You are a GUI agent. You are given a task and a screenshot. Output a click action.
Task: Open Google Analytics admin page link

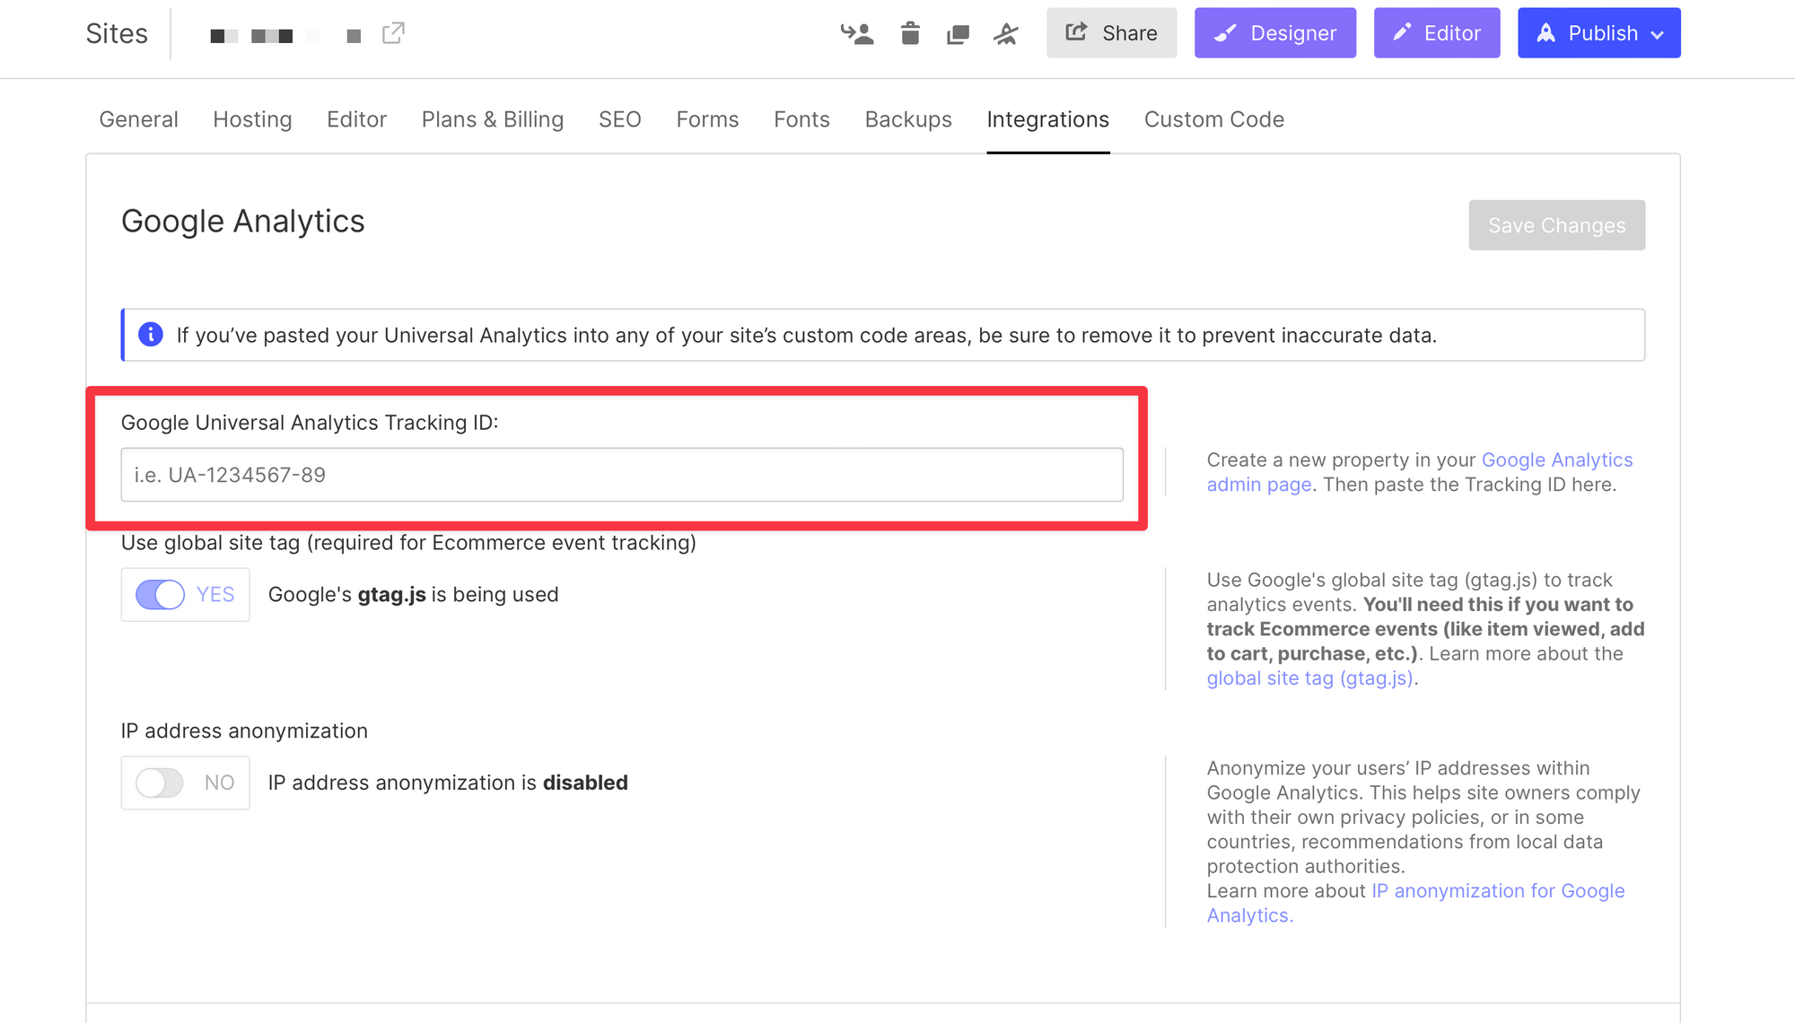click(1555, 459)
